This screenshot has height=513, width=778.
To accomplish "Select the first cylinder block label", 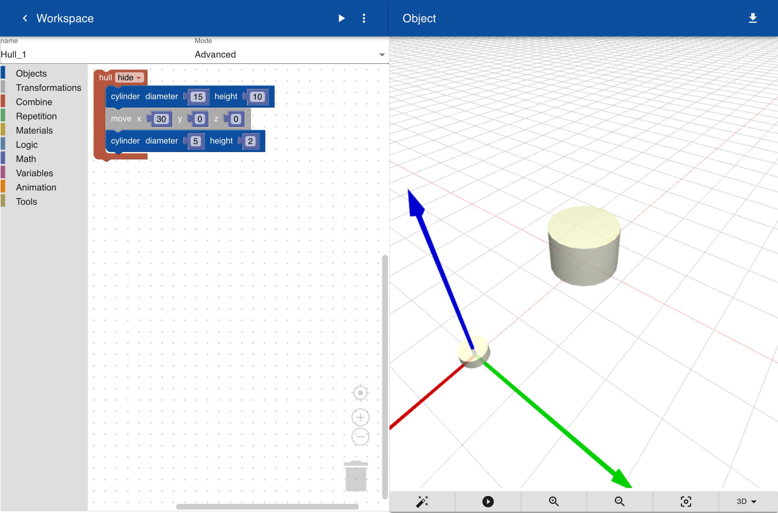I will tap(125, 97).
